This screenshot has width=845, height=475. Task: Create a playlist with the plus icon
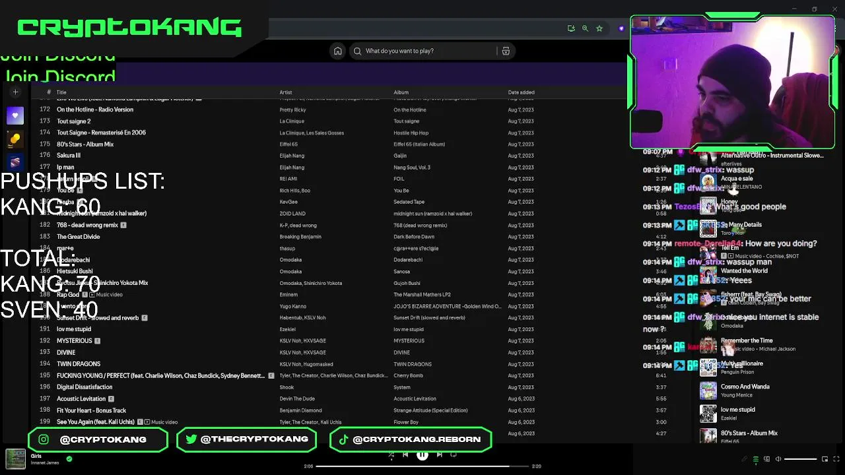[15, 92]
